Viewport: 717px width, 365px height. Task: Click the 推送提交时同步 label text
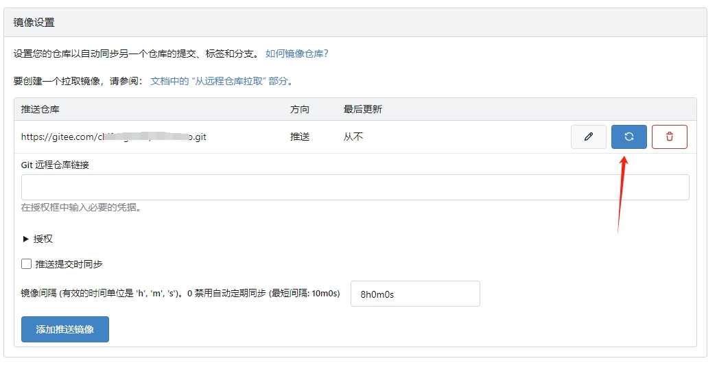tap(69, 264)
